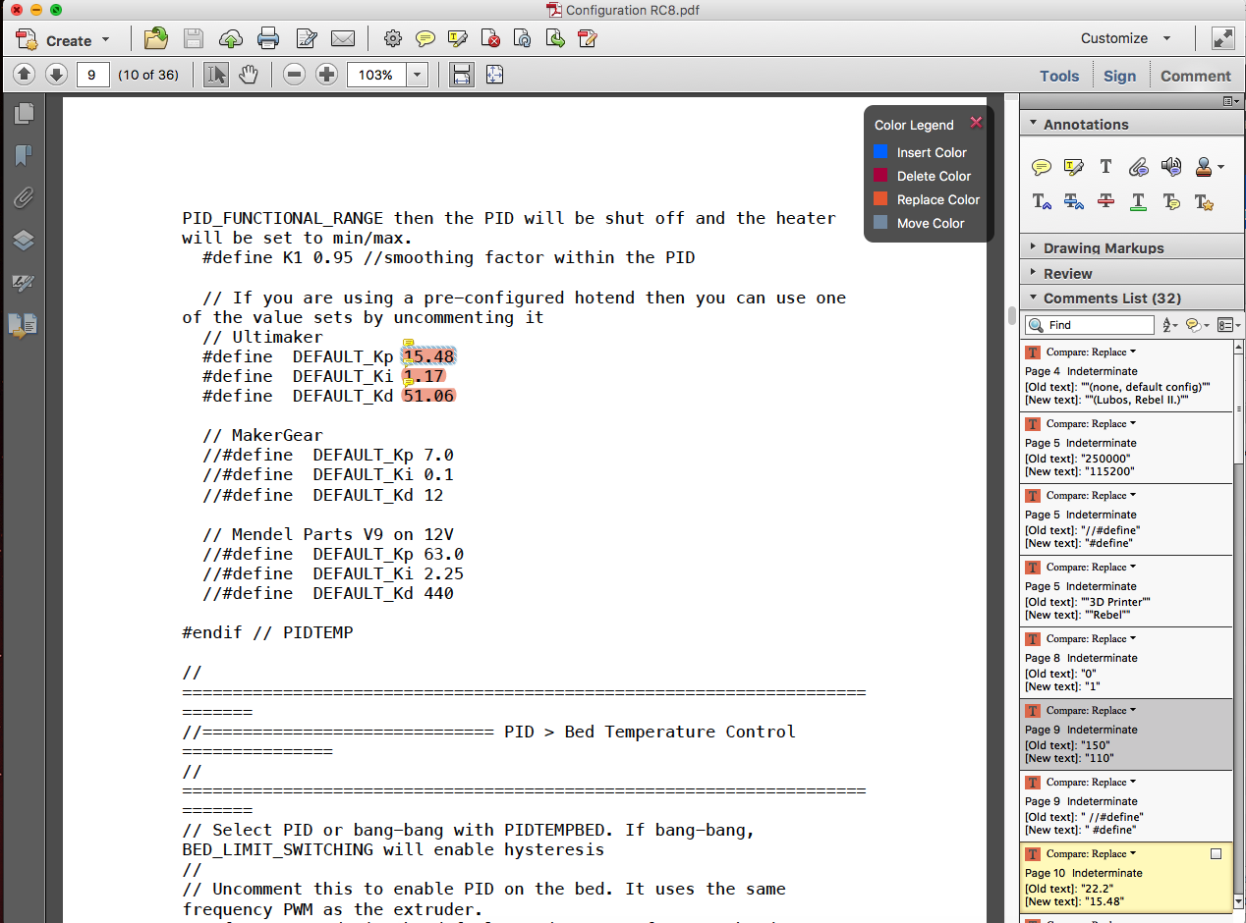Select the Highlight text tool
Image resolution: width=1246 pixels, height=923 pixels.
pyautogui.click(x=1074, y=168)
